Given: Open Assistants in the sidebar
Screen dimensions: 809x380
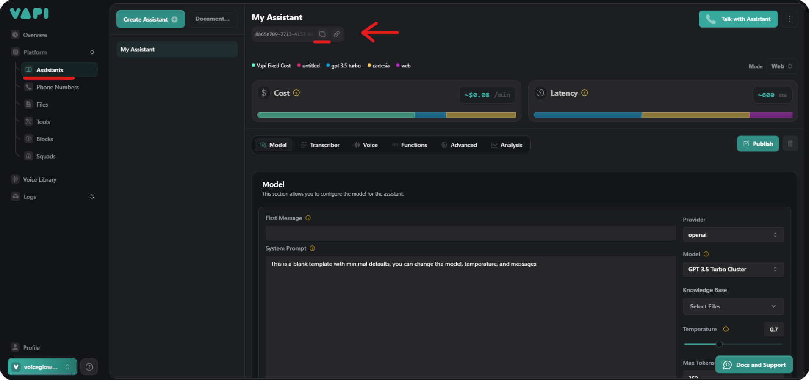Looking at the screenshot, I should click(x=59, y=70).
